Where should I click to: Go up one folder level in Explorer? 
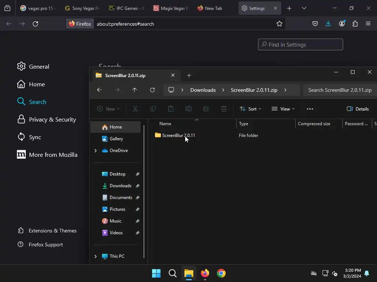pyautogui.click(x=135, y=90)
